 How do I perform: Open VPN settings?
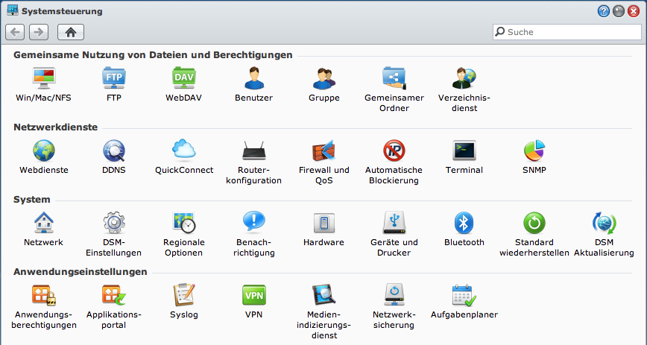tap(253, 294)
